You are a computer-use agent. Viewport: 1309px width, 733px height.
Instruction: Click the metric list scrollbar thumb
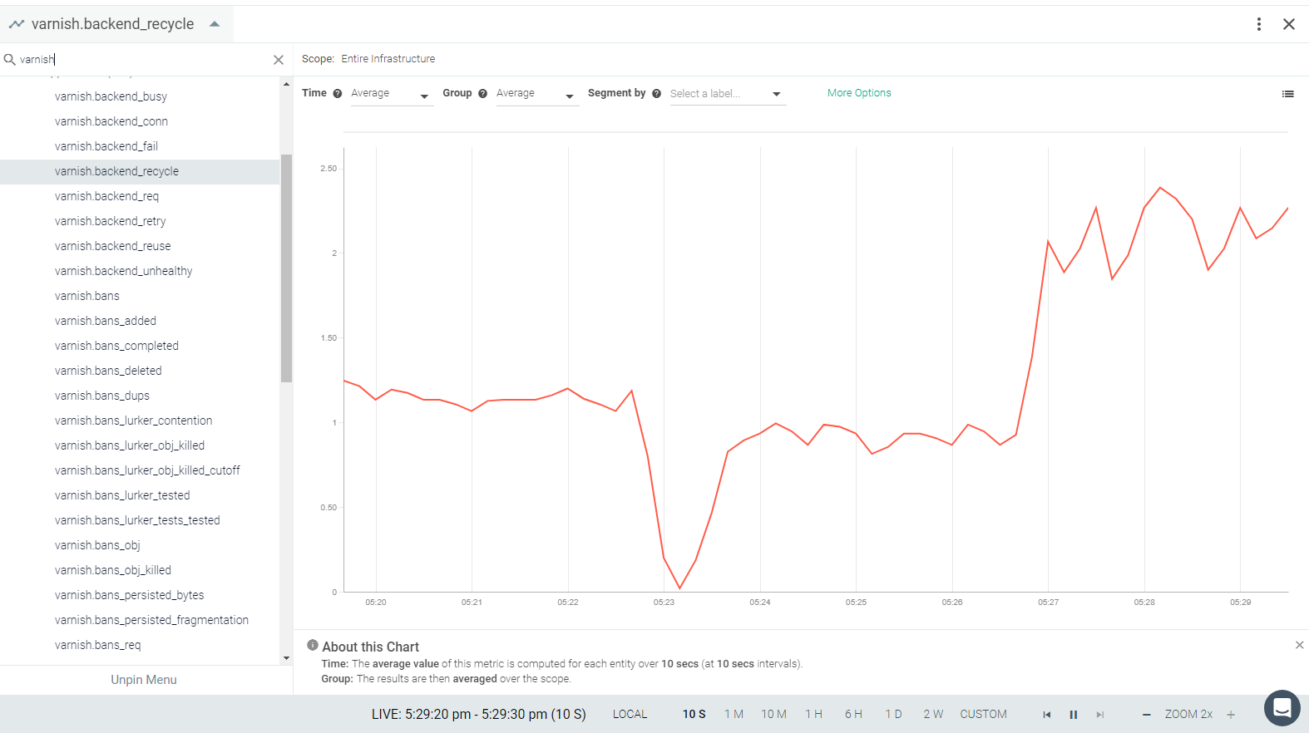286,268
